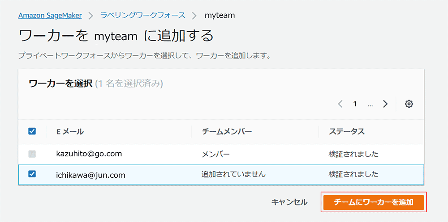Image resolution: width=448 pixels, height=222 pixels.
Task: Click the Amazon SageMaker breadcrumb link
Action: (50, 15)
